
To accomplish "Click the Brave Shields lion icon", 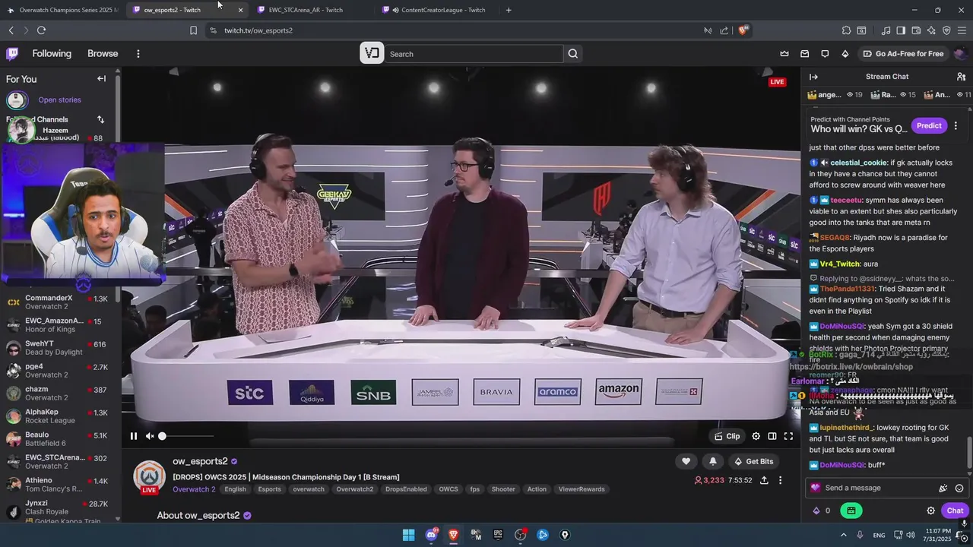I will coord(743,30).
